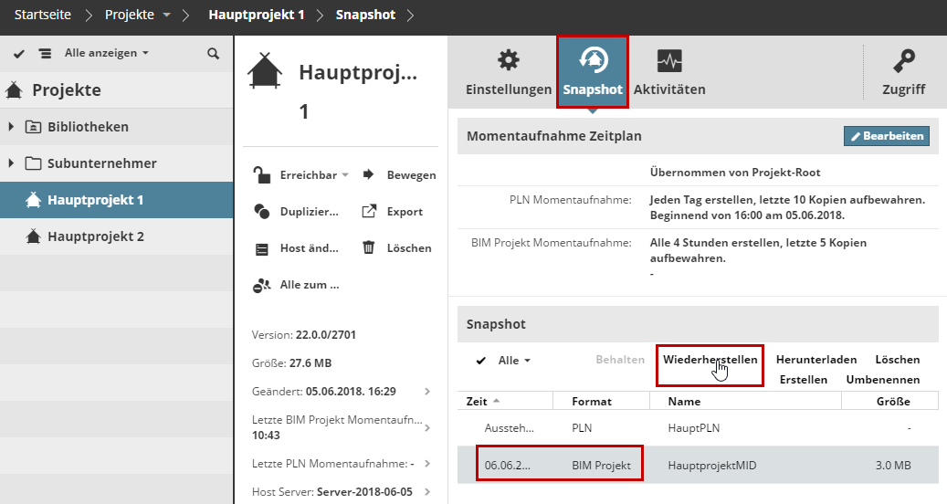Screen dimensions: 947x504
Task: Click the search magnifier icon in sidebar
Action: click(x=213, y=54)
